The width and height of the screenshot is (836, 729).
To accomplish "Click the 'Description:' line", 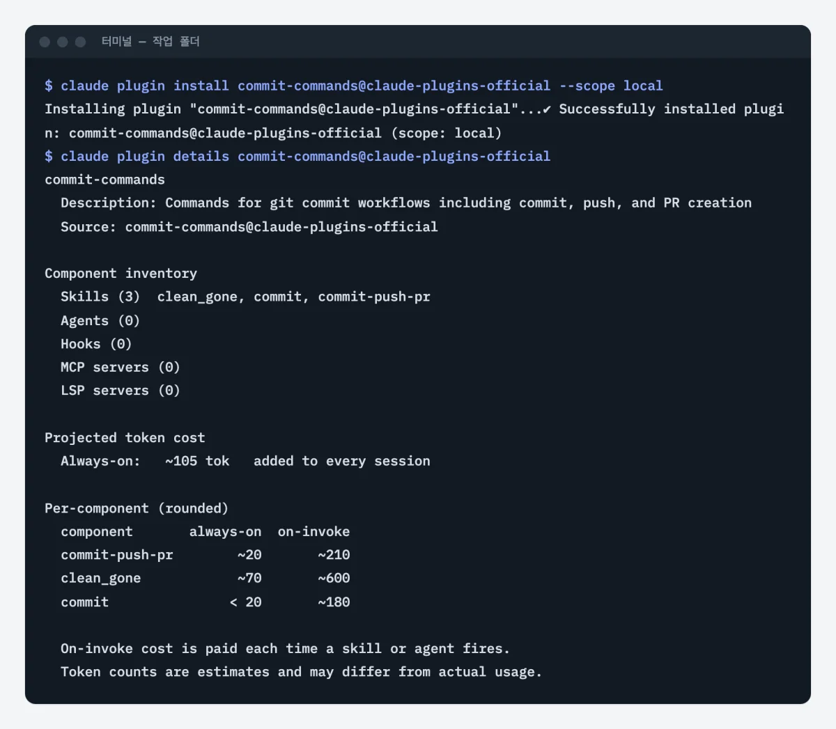I will point(406,203).
